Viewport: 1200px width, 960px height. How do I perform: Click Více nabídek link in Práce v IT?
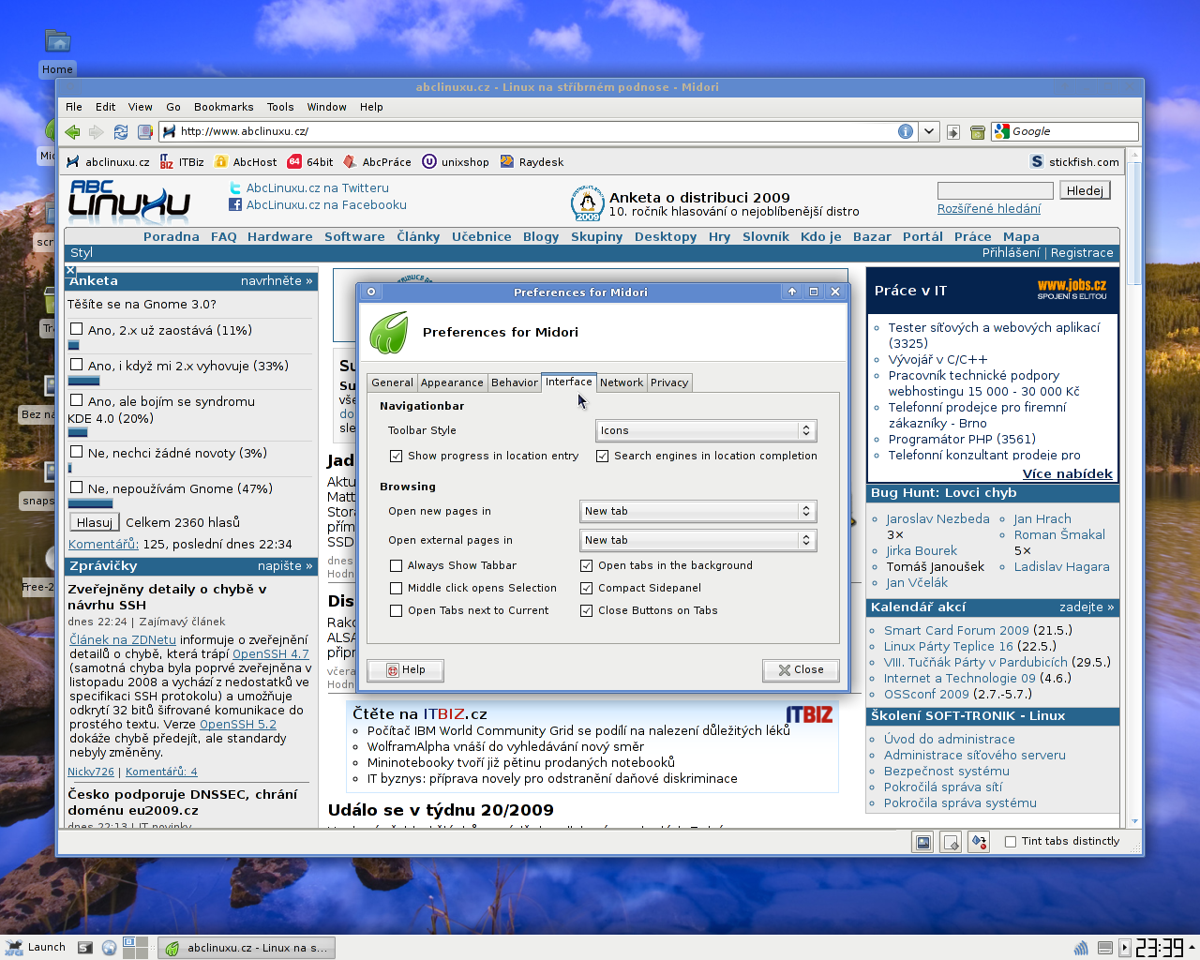[x=1068, y=473]
